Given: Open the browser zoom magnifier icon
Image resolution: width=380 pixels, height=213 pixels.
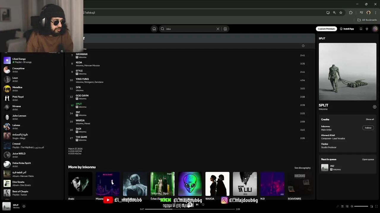Looking at the screenshot, I should 334,12.
